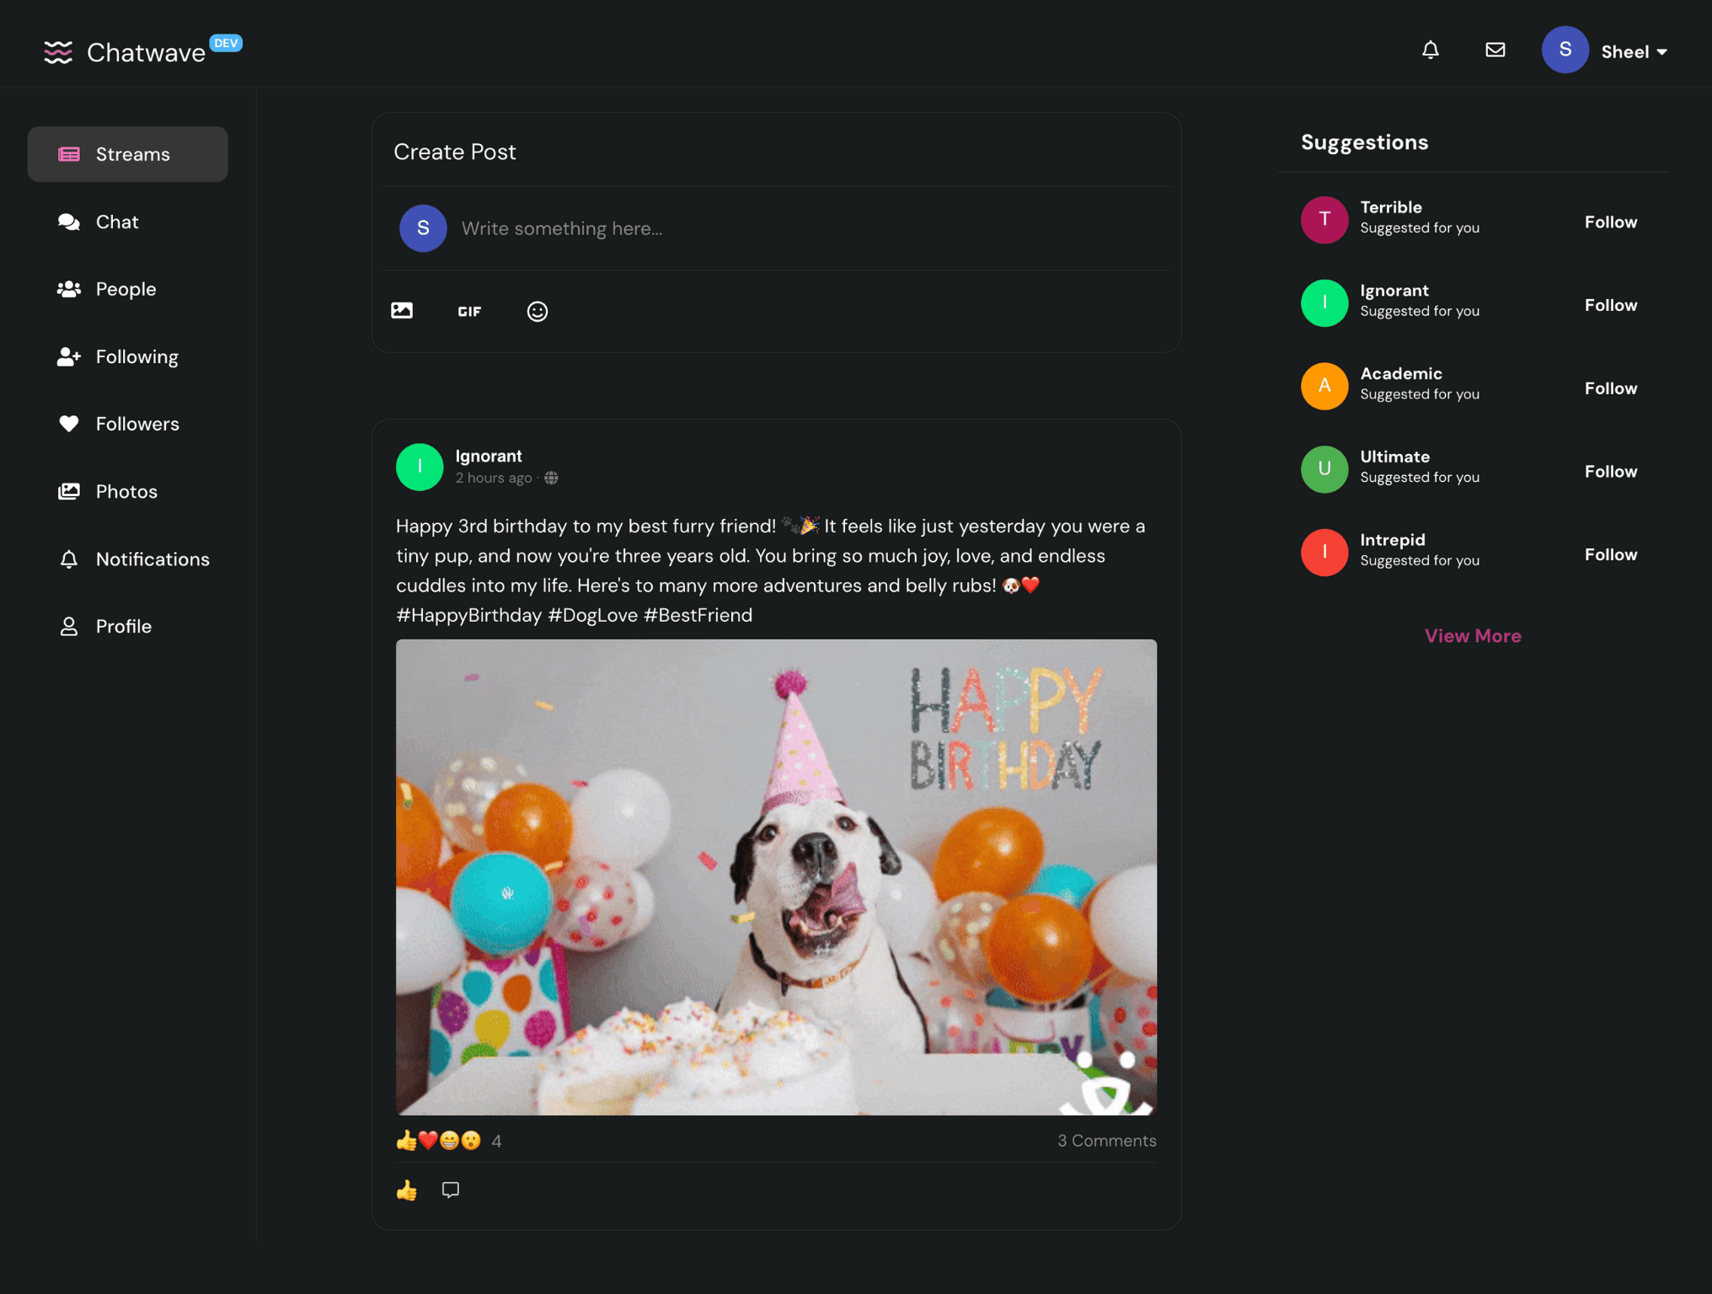Open Ultimate's name in Suggestions
Image resolution: width=1712 pixels, height=1294 pixels.
coord(1395,457)
